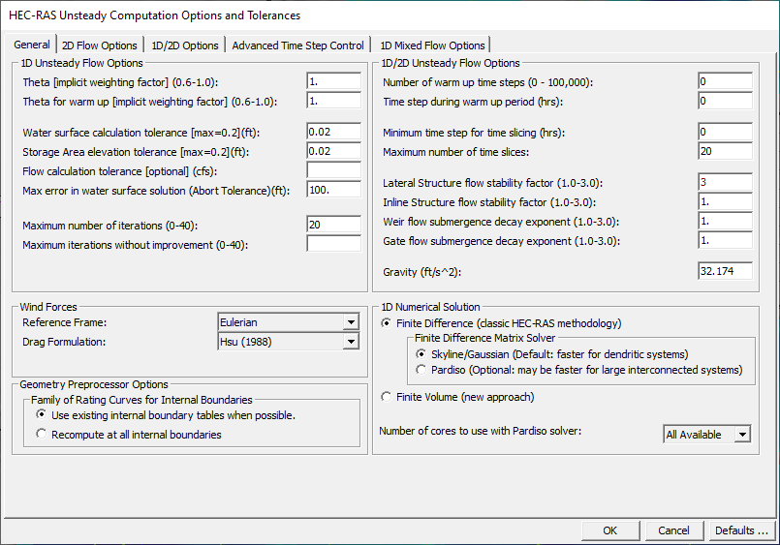Click Maximum number of iterations field
This screenshot has width=780, height=545.
[x=333, y=225]
